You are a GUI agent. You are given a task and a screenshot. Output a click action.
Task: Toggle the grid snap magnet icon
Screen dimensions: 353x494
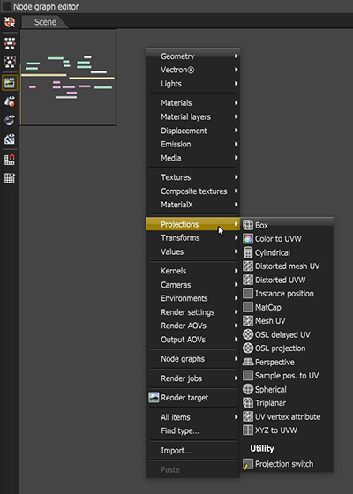tap(10, 160)
